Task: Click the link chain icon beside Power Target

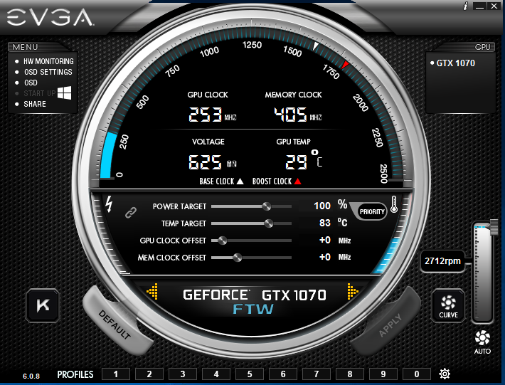Action: [x=131, y=213]
